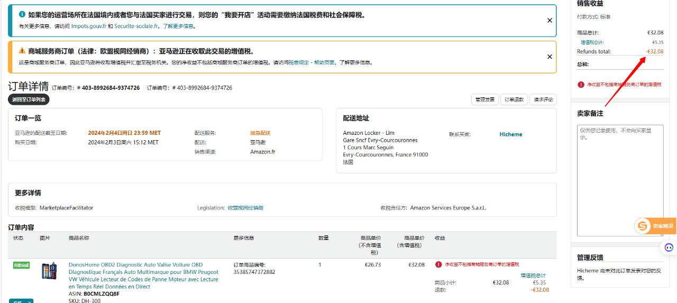This screenshot has width=677, height=303.
Task: Click the 欧盟视同经销商 legislation link
Action: point(245,208)
